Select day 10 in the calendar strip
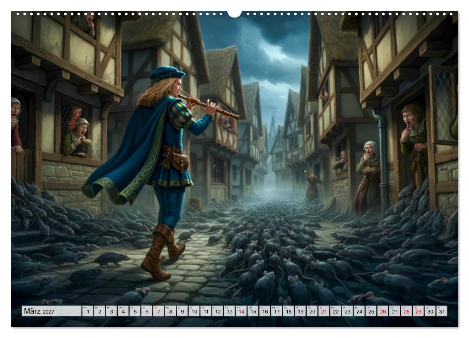The width and height of the screenshot is (469, 338). pos(194,311)
